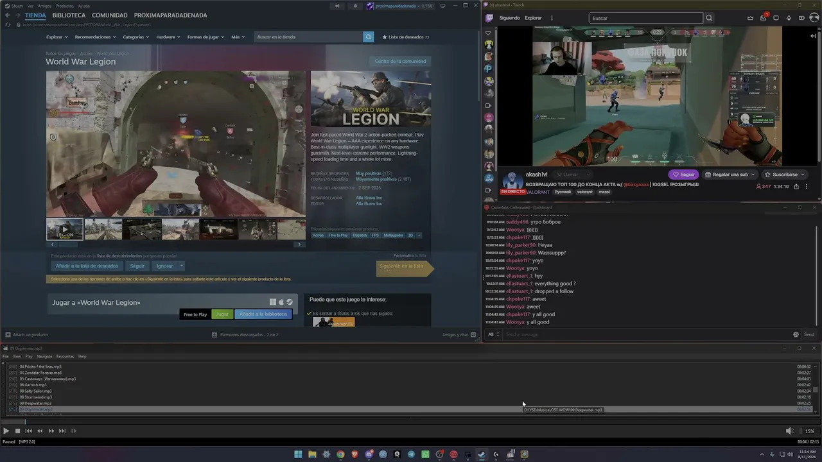Stop playback in music player

(x=17, y=431)
